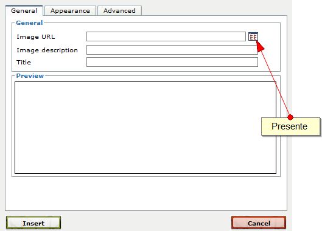Focus the Image URL input field
Image resolution: width=322 pixels, height=231 pixels.
click(x=166, y=36)
